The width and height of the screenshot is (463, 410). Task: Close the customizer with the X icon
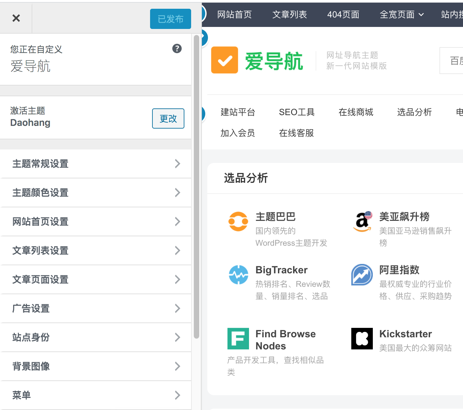(16, 18)
